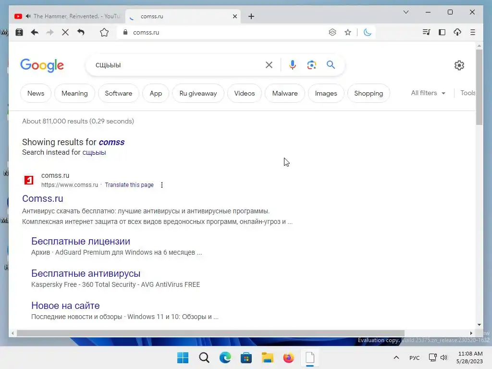Open the browser hamburger menu
492x369 pixels.
(x=473, y=32)
